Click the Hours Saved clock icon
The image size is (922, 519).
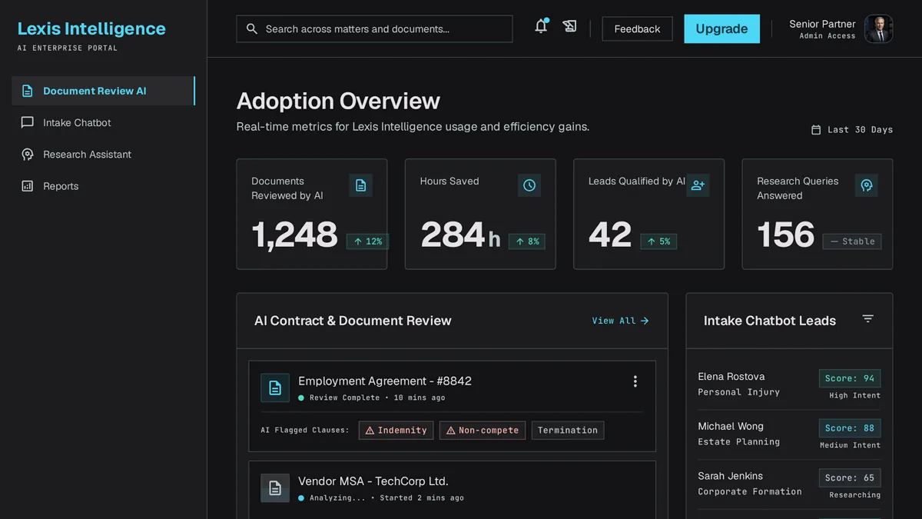pos(529,185)
